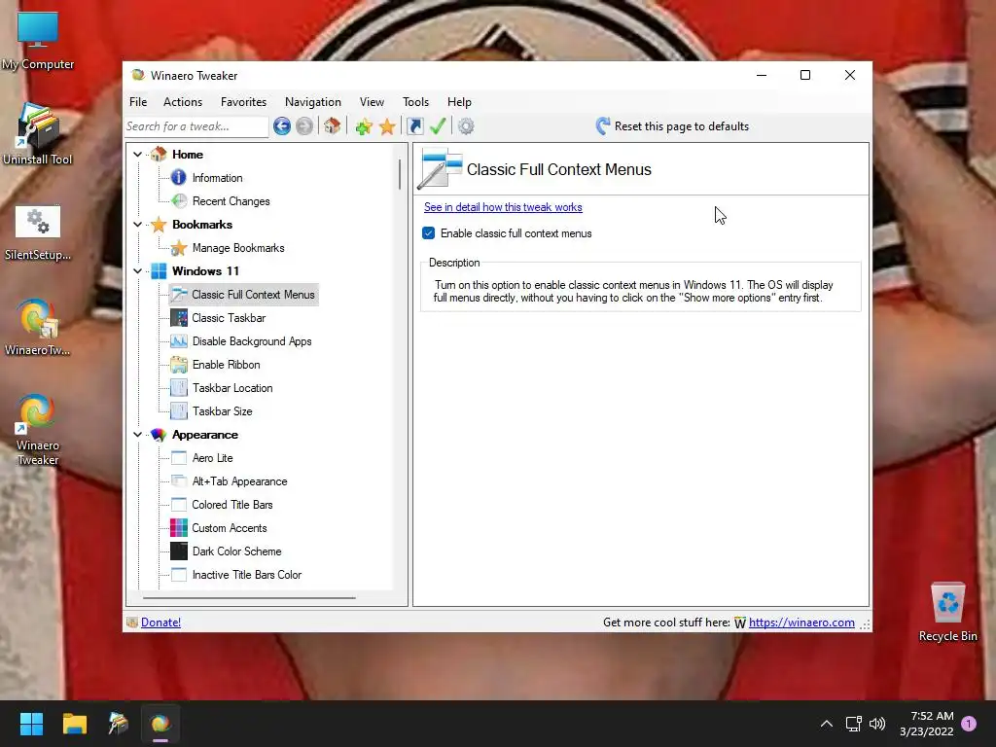
Task: Click the Windows Start button
Action: (x=31, y=724)
